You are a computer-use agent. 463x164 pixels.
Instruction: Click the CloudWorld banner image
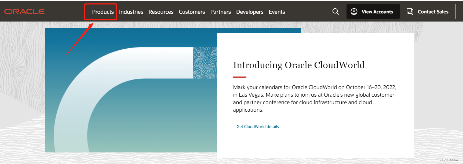point(131,90)
